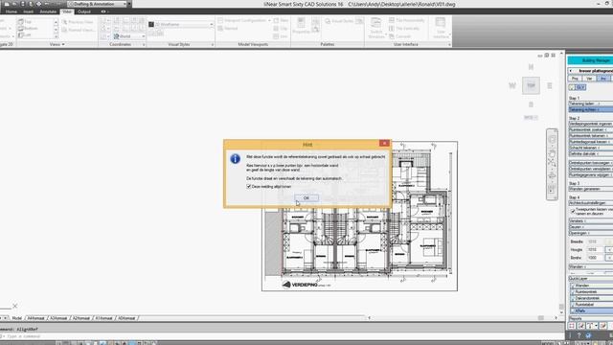
Task: Click the Ver tab in Building Manager
Action: (x=589, y=79)
